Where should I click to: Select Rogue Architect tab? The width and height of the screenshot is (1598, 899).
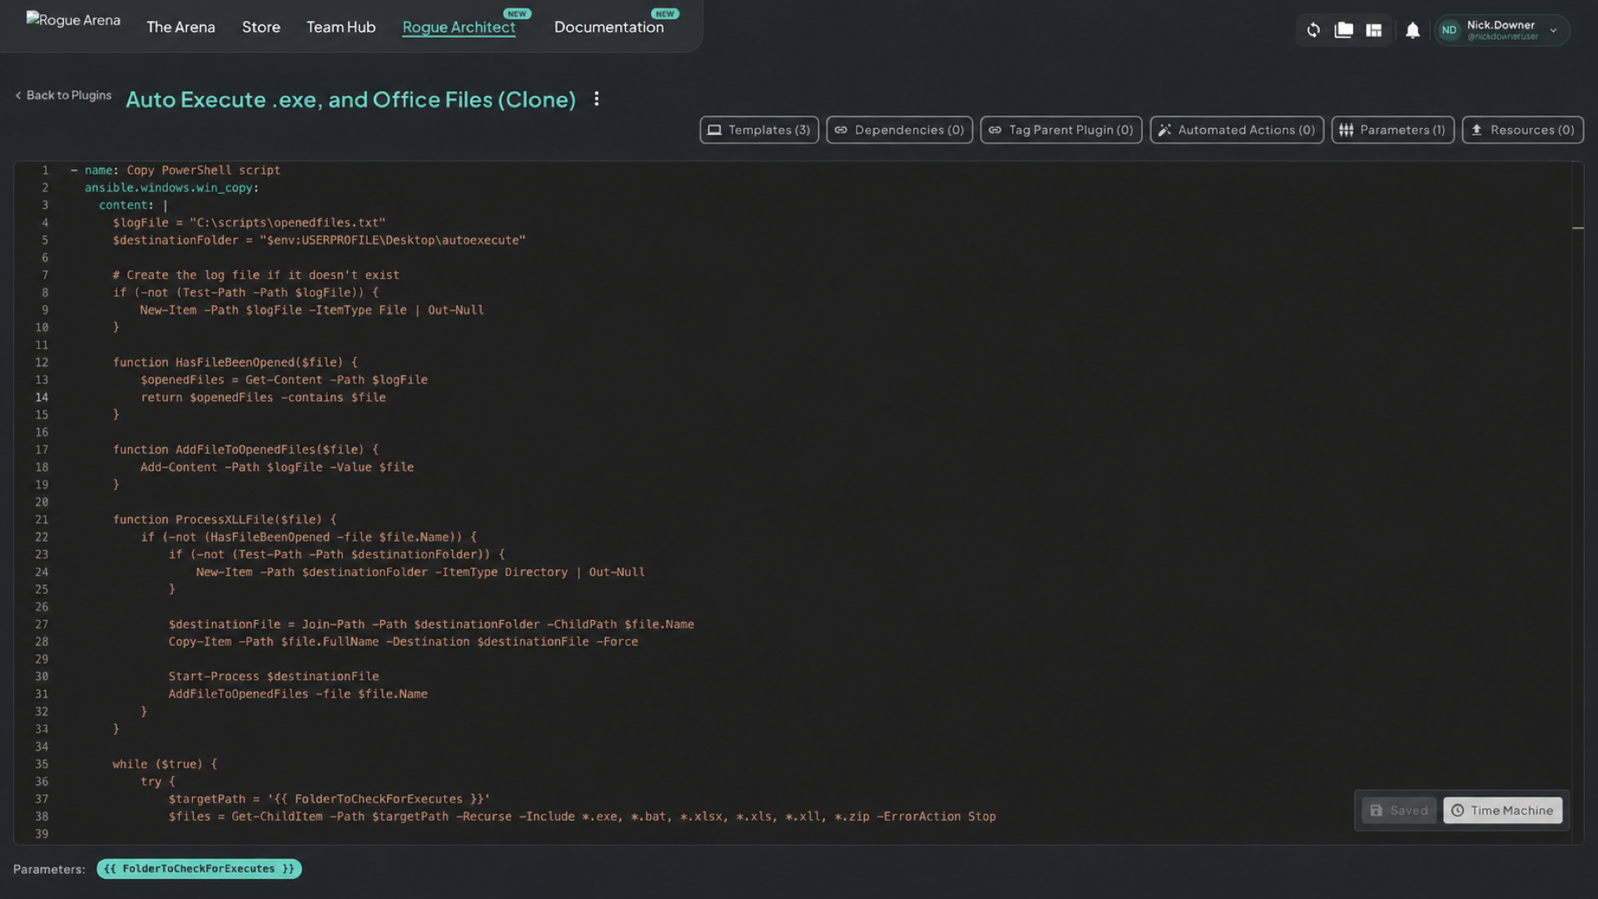459,27
